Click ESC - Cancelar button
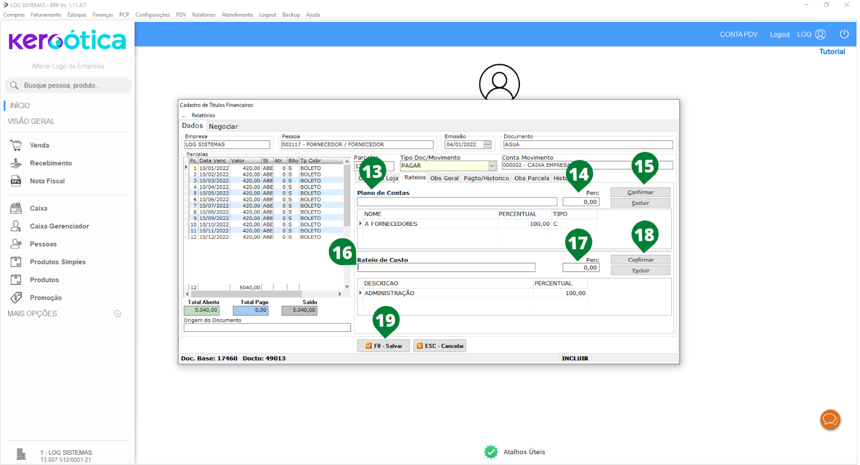Screen dimensions: 860x465 tap(440, 346)
